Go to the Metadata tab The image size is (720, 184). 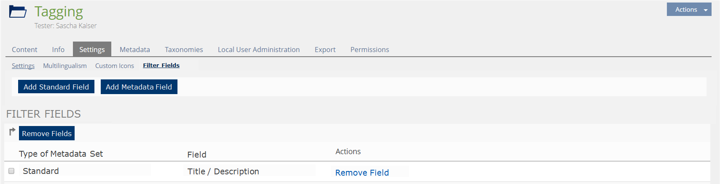click(x=134, y=50)
